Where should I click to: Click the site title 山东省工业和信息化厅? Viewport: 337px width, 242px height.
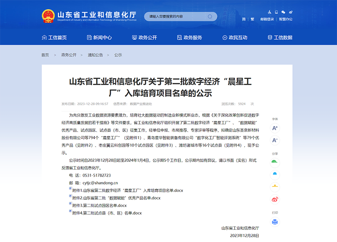(97, 15)
